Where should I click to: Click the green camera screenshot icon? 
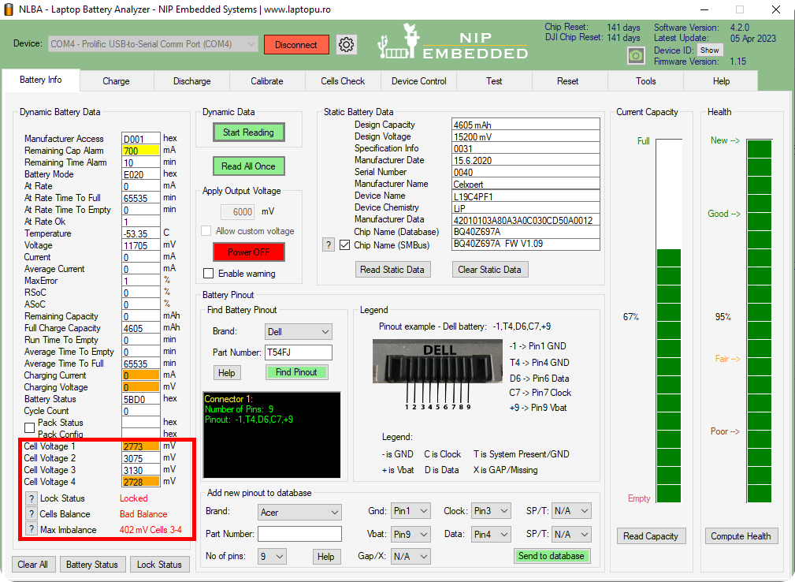pyautogui.click(x=636, y=55)
